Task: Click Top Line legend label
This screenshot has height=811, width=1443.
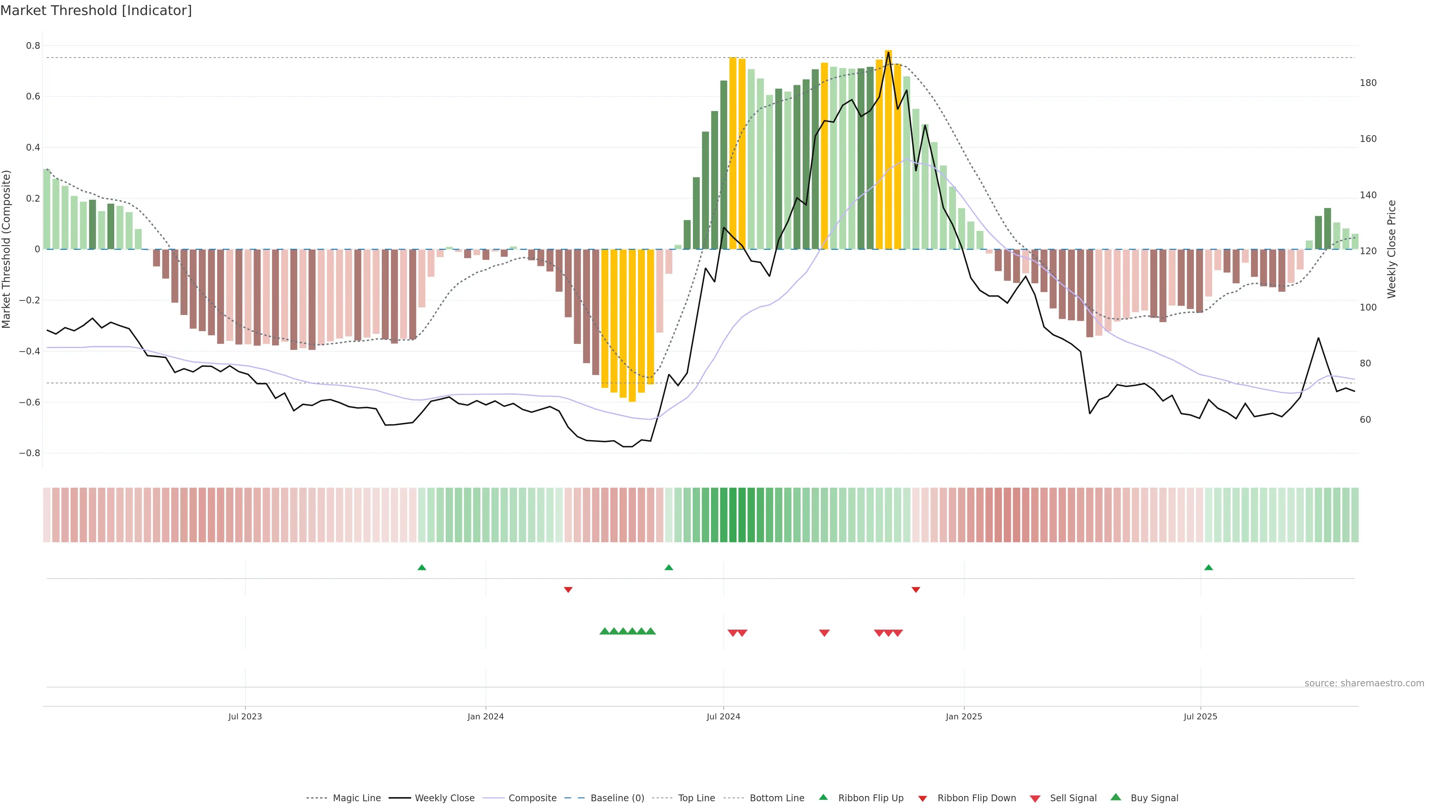Action: tap(696, 797)
